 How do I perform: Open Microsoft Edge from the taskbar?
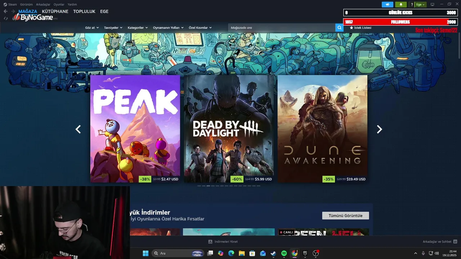(231, 253)
